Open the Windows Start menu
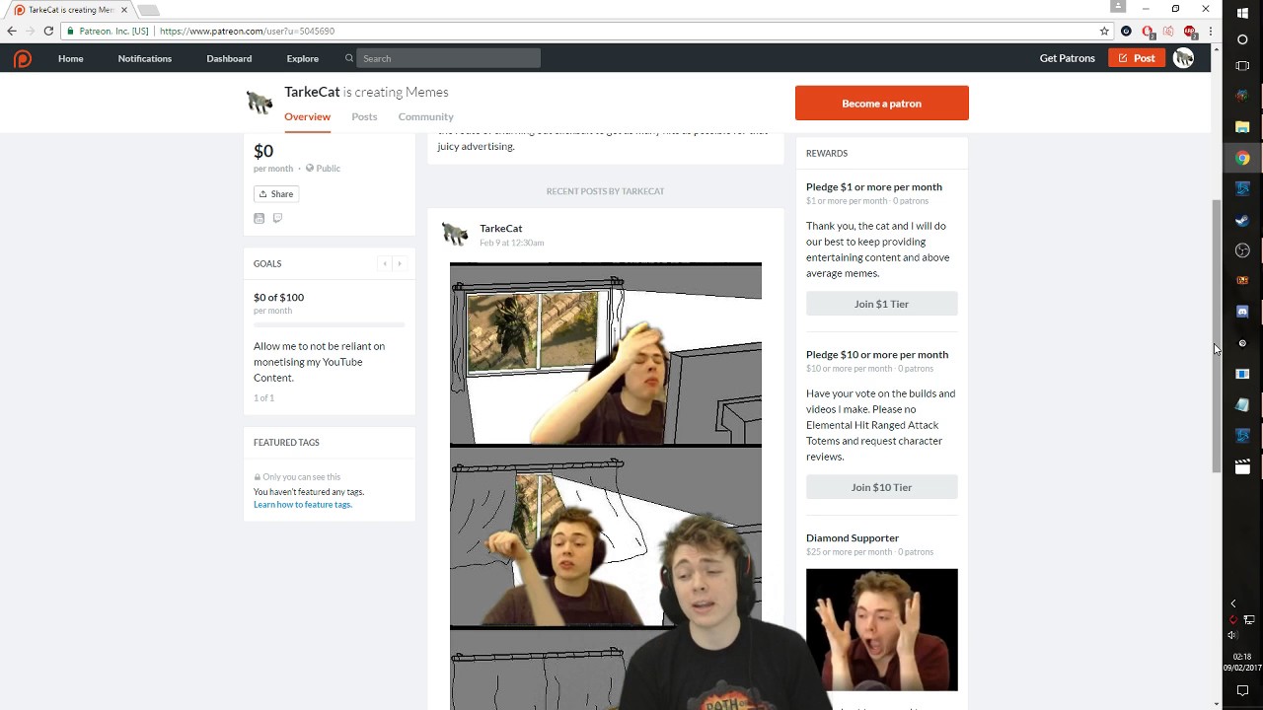Viewport: 1263px width, 710px height. pyautogui.click(x=1242, y=12)
